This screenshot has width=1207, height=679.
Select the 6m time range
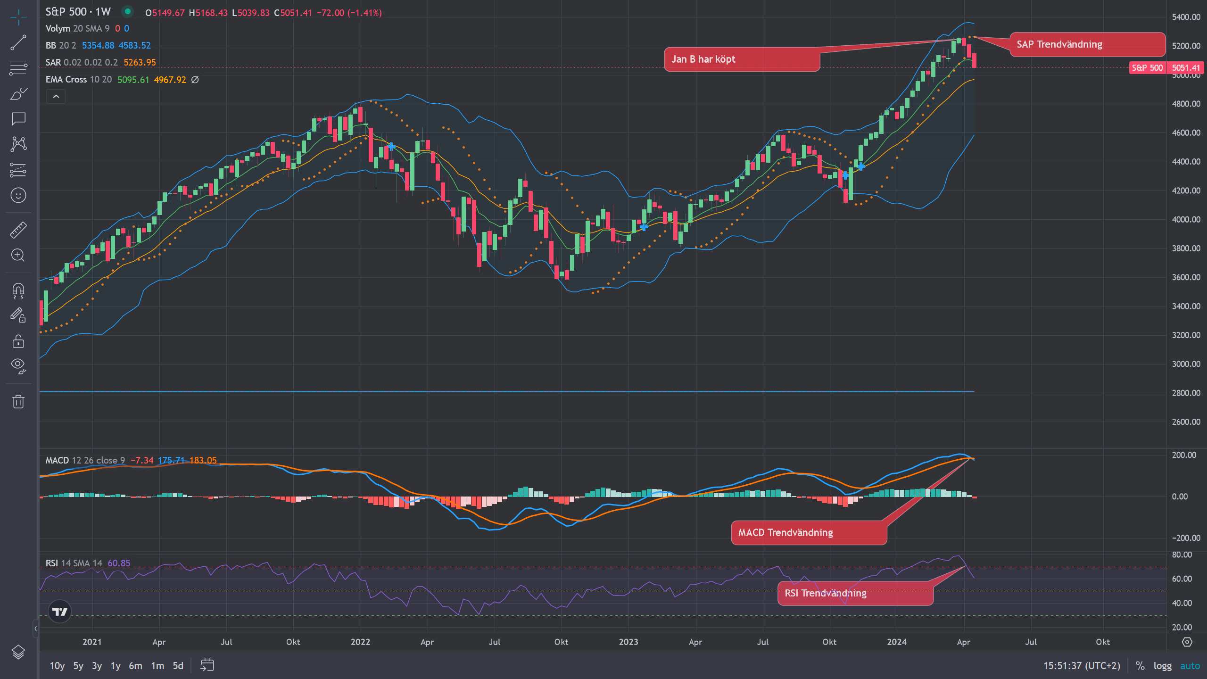(x=135, y=666)
